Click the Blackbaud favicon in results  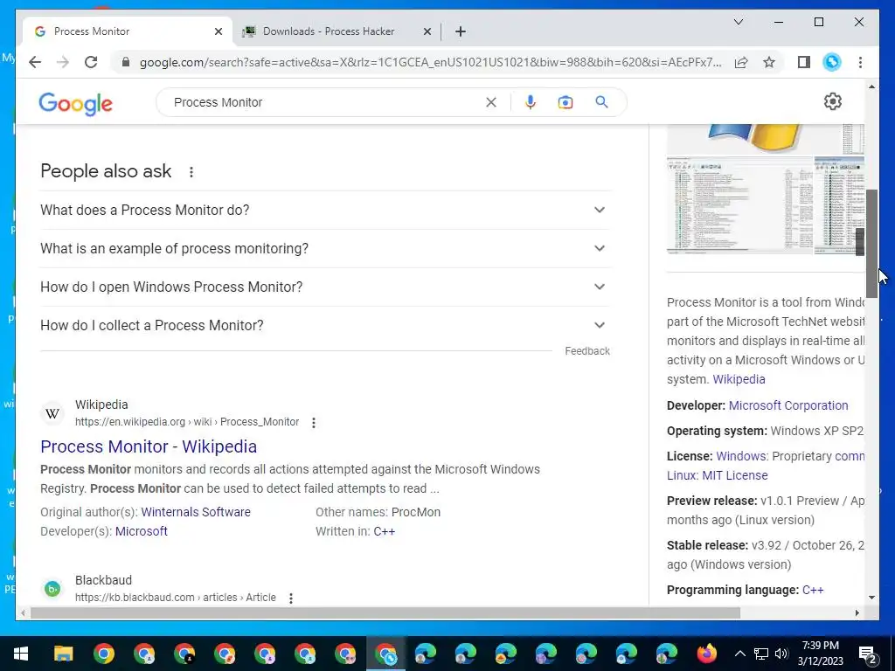click(x=52, y=589)
